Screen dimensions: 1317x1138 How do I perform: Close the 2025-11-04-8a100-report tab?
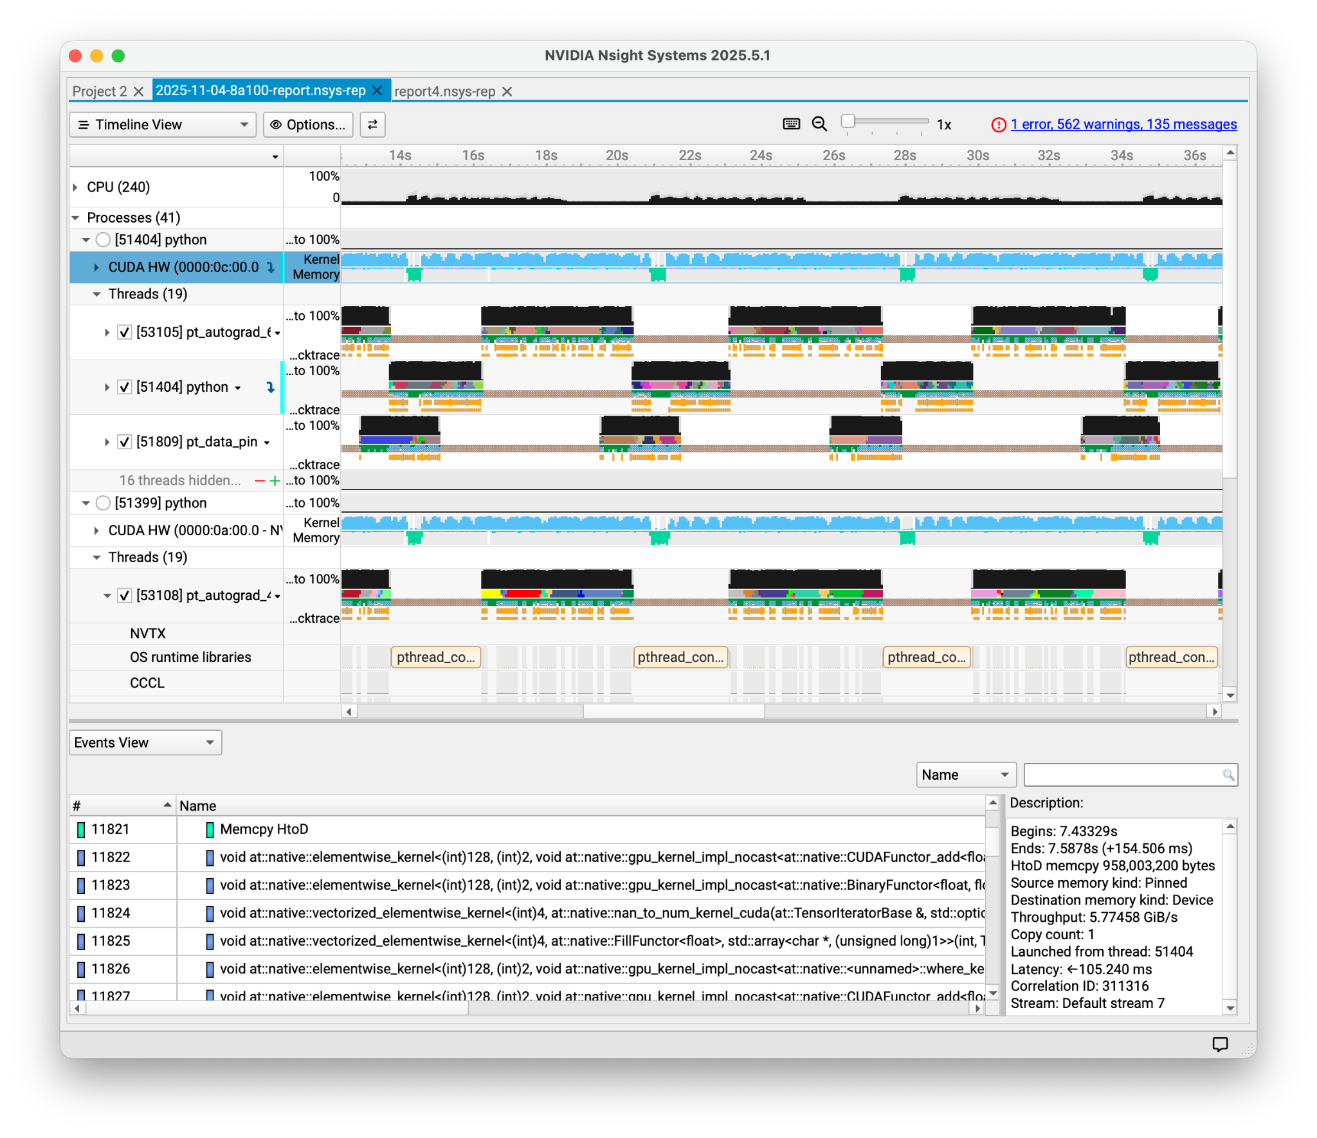coord(377,91)
